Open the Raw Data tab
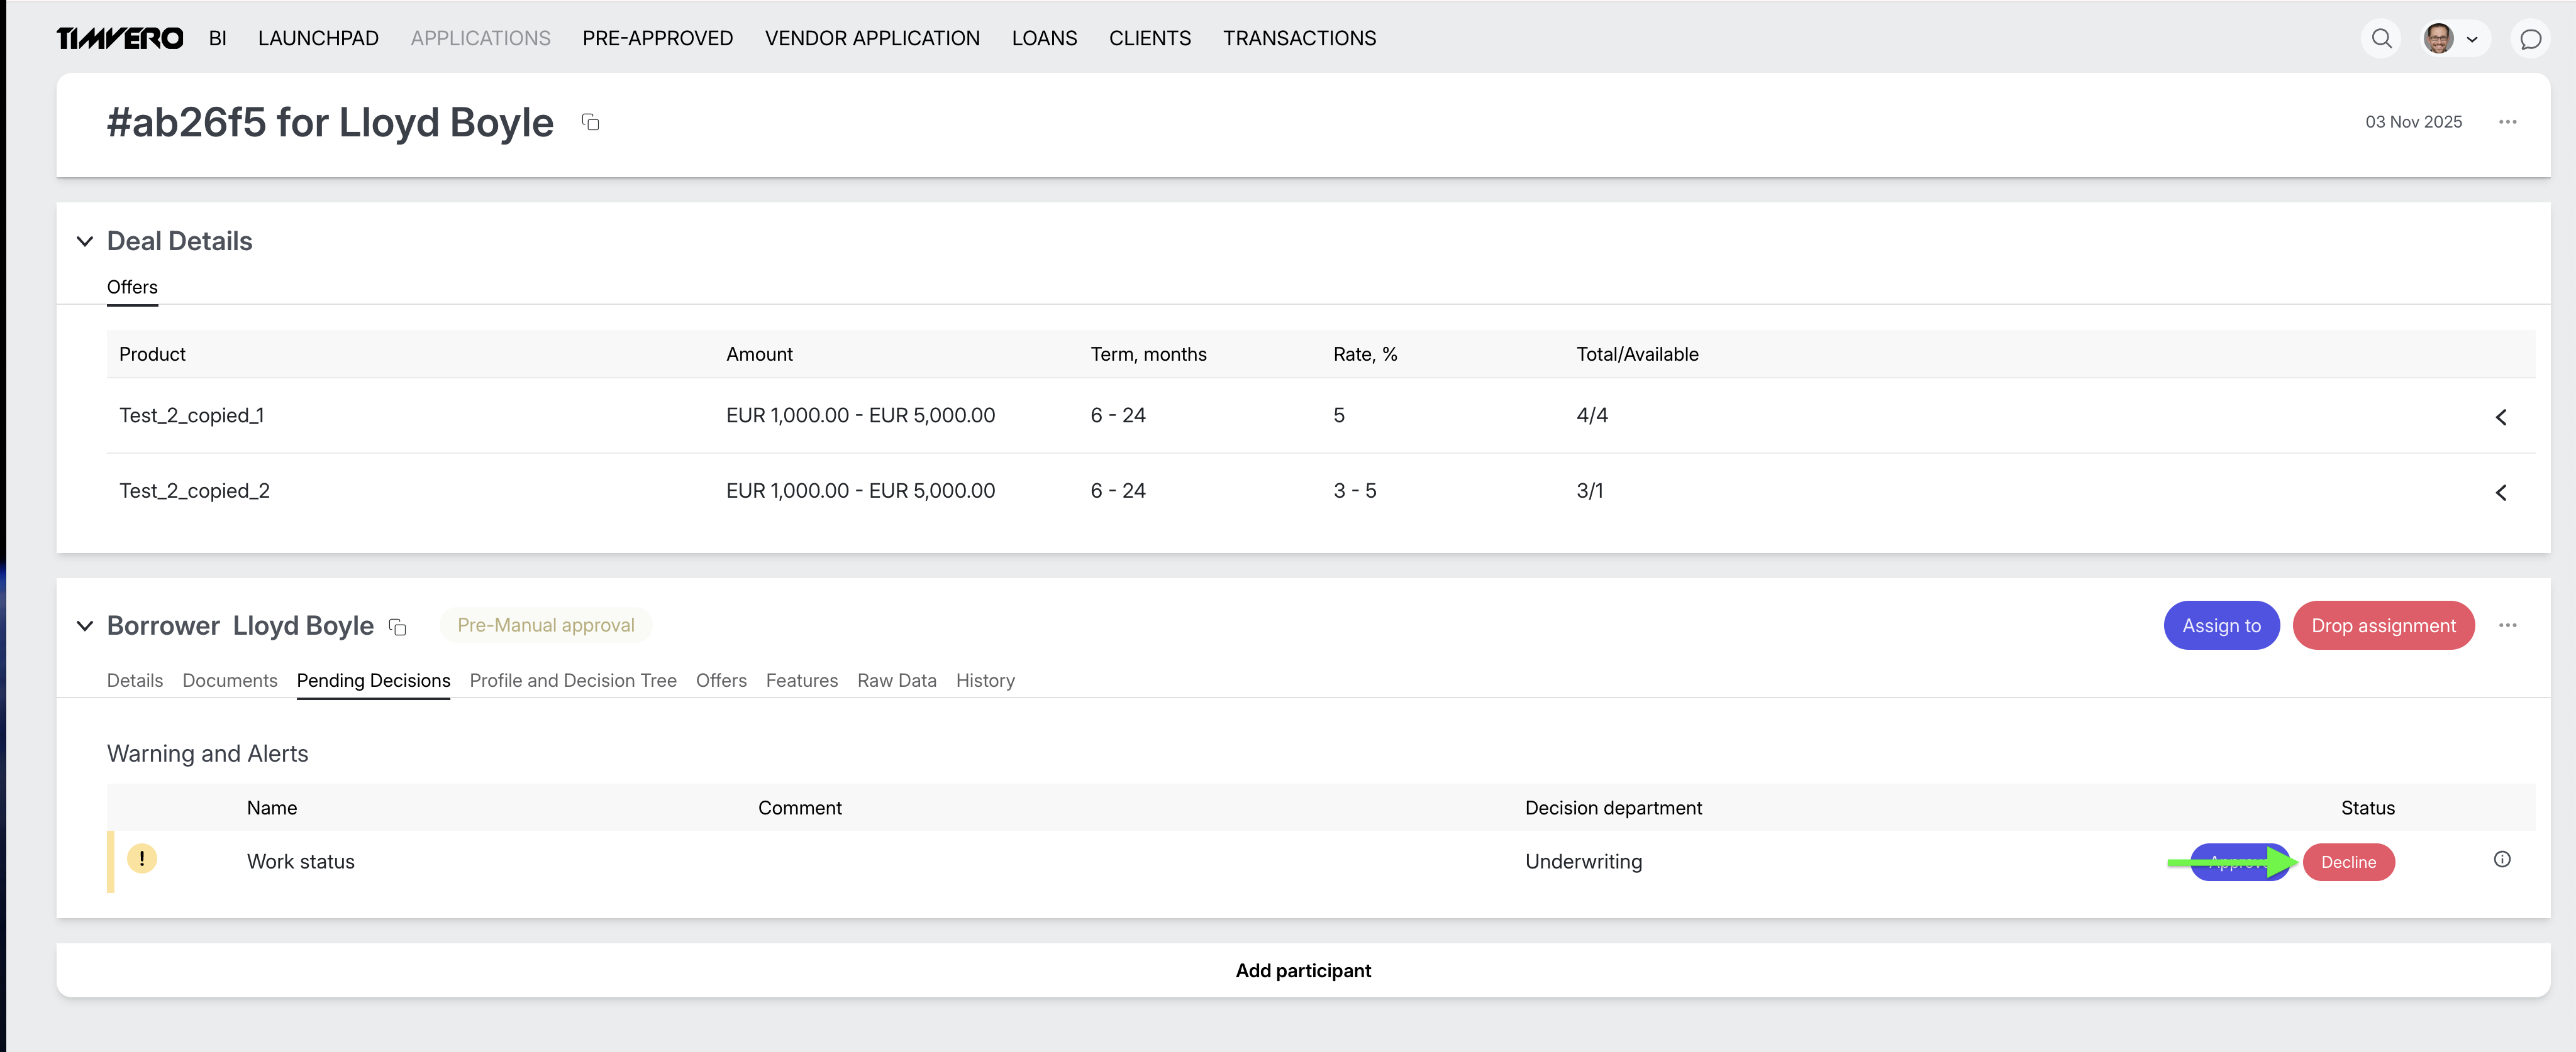Image resolution: width=2576 pixels, height=1052 pixels. (896, 681)
